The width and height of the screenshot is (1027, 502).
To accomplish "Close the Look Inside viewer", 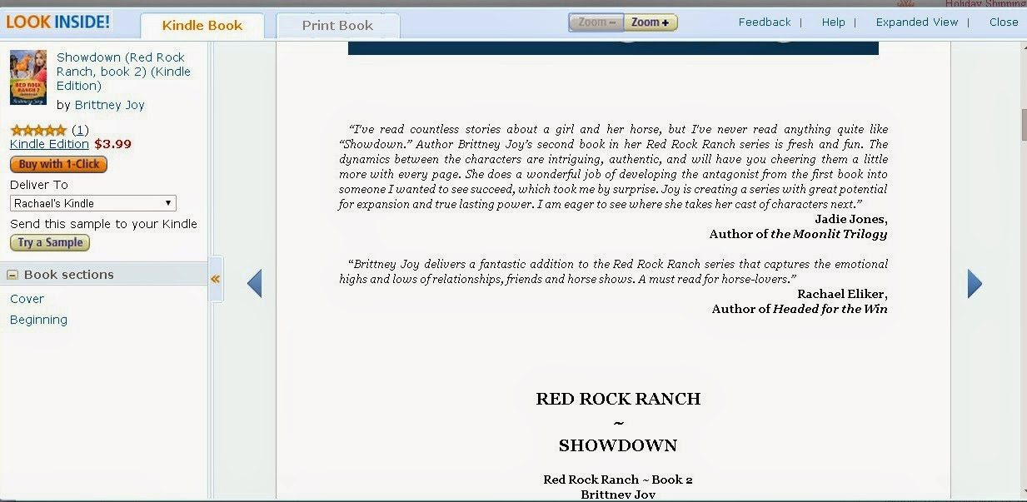I will point(1004,22).
